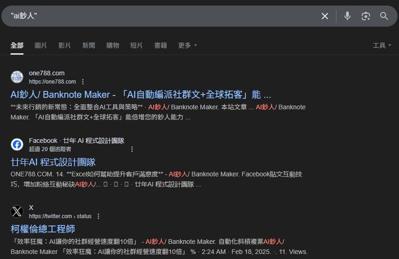The width and height of the screenshot is (399, 259).
Task: Click the "Facebook · 廿年 AI 程式設計團隊" source label
Action: pos(76,141)
